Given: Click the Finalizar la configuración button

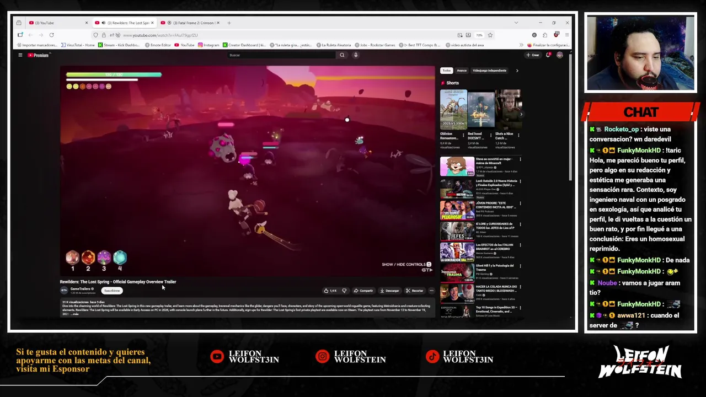Looking at the screenshot, I should (x=549, y=45).
